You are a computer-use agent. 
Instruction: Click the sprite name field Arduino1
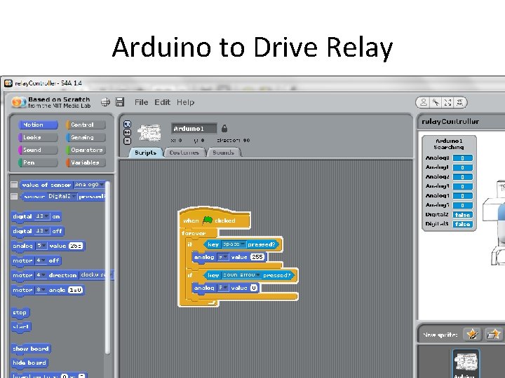point(194,129)
